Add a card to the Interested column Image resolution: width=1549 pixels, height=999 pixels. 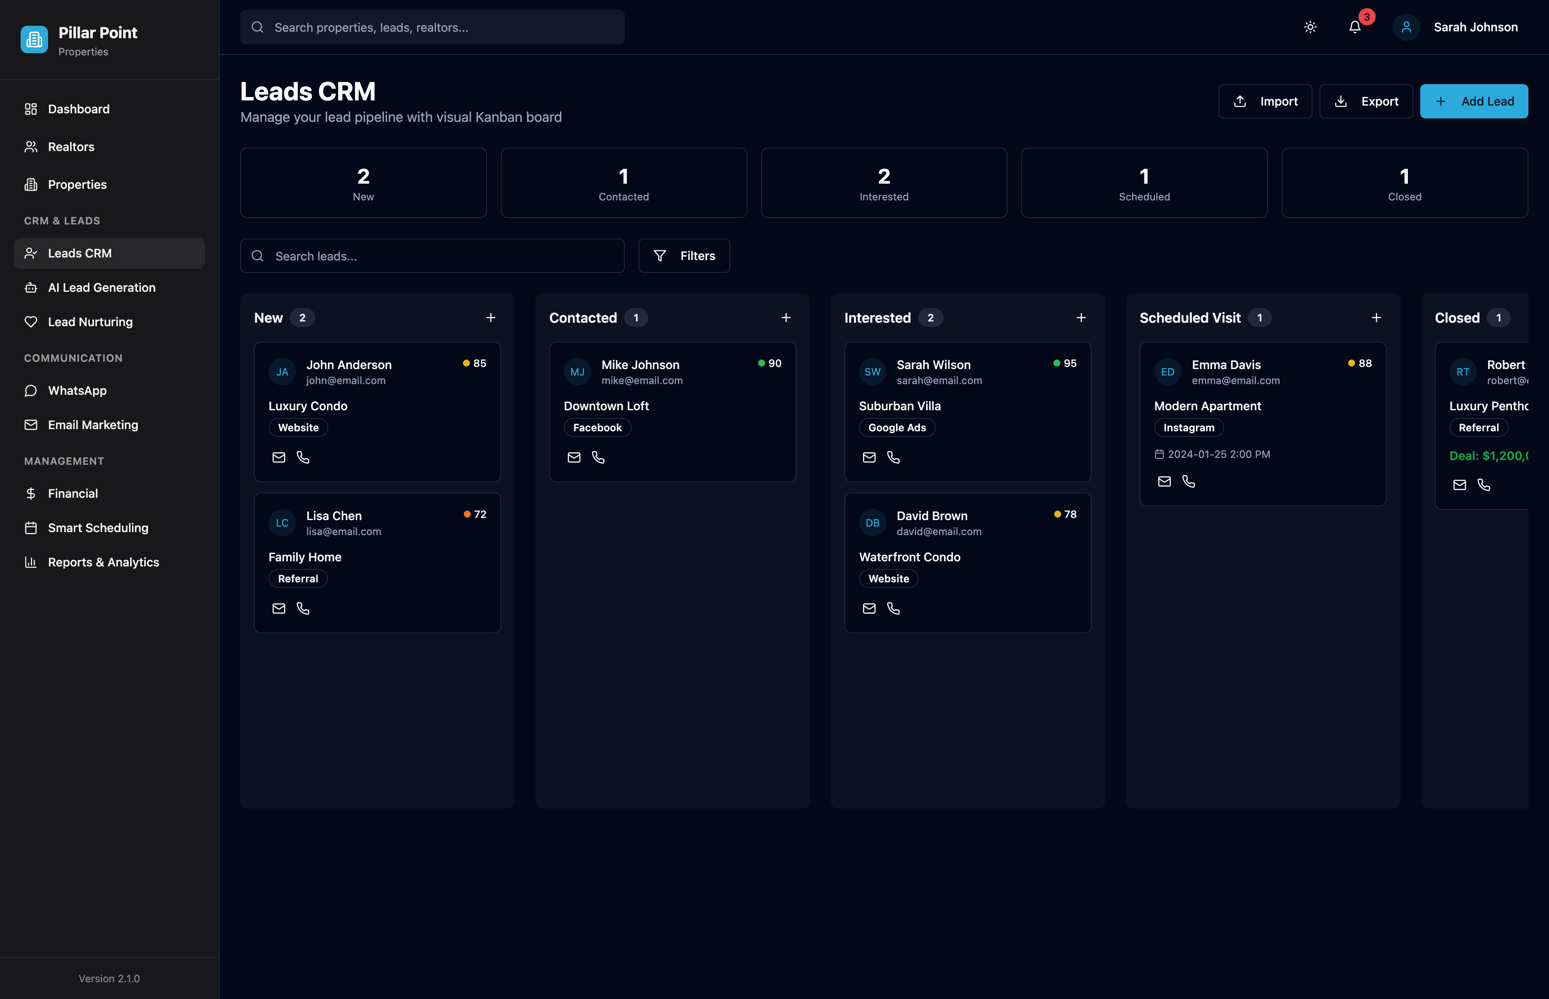coord(1081,318)
